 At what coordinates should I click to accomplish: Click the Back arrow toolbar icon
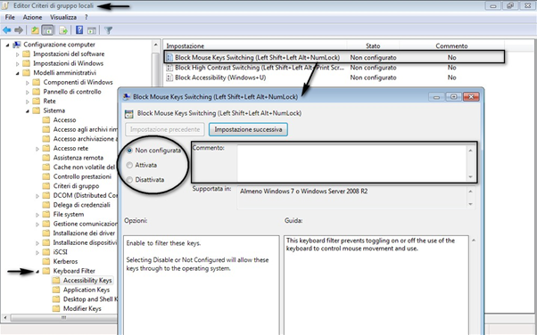pos(7,30)
